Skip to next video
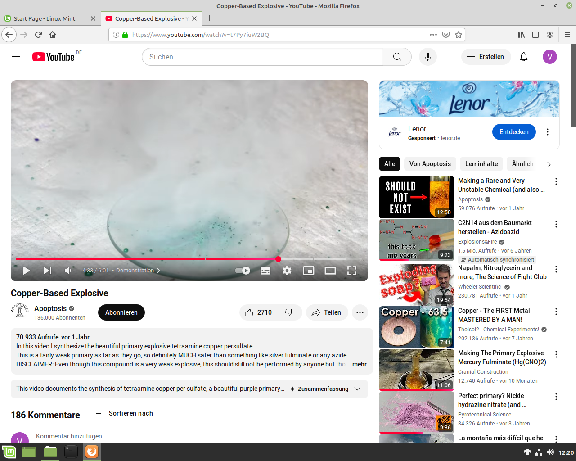This screenshot has height=461, width=576. pos(47,271)
